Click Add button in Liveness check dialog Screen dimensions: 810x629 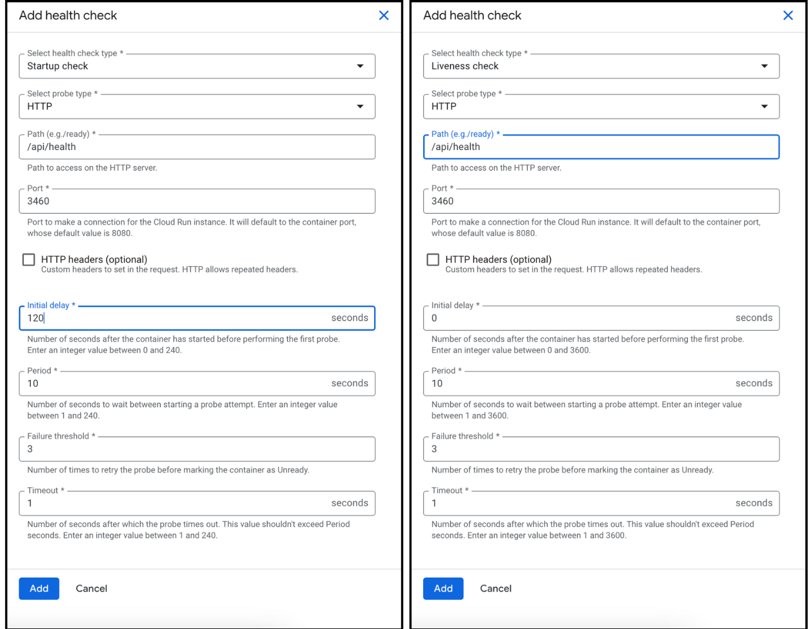tap(443, 588)
